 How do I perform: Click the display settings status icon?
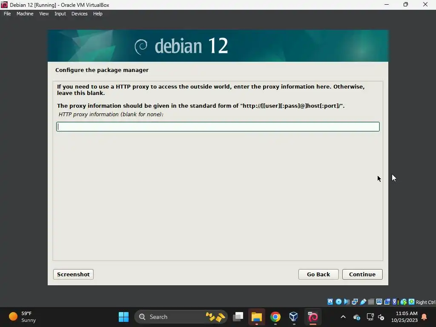[x=379, y=302]
